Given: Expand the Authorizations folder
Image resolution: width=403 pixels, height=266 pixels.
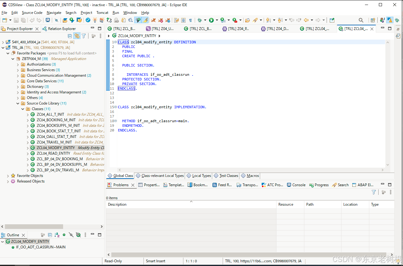Looking at the screenshot, I should tap(18, 64).
